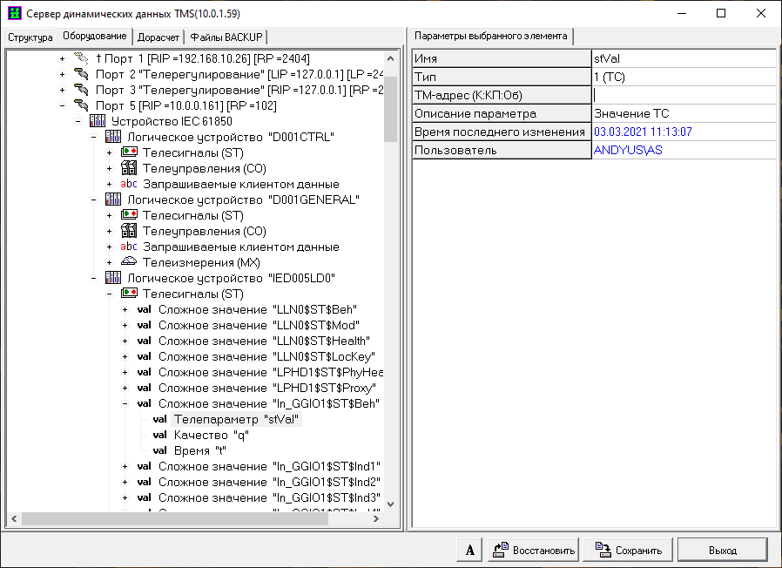Viewport: 782px width, 568px height.
Task: Collapse the Порт 5 tree node
Action: click(62, 105)
